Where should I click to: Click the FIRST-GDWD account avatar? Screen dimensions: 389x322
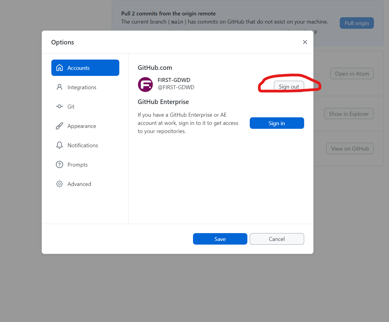tap(145, 84)
